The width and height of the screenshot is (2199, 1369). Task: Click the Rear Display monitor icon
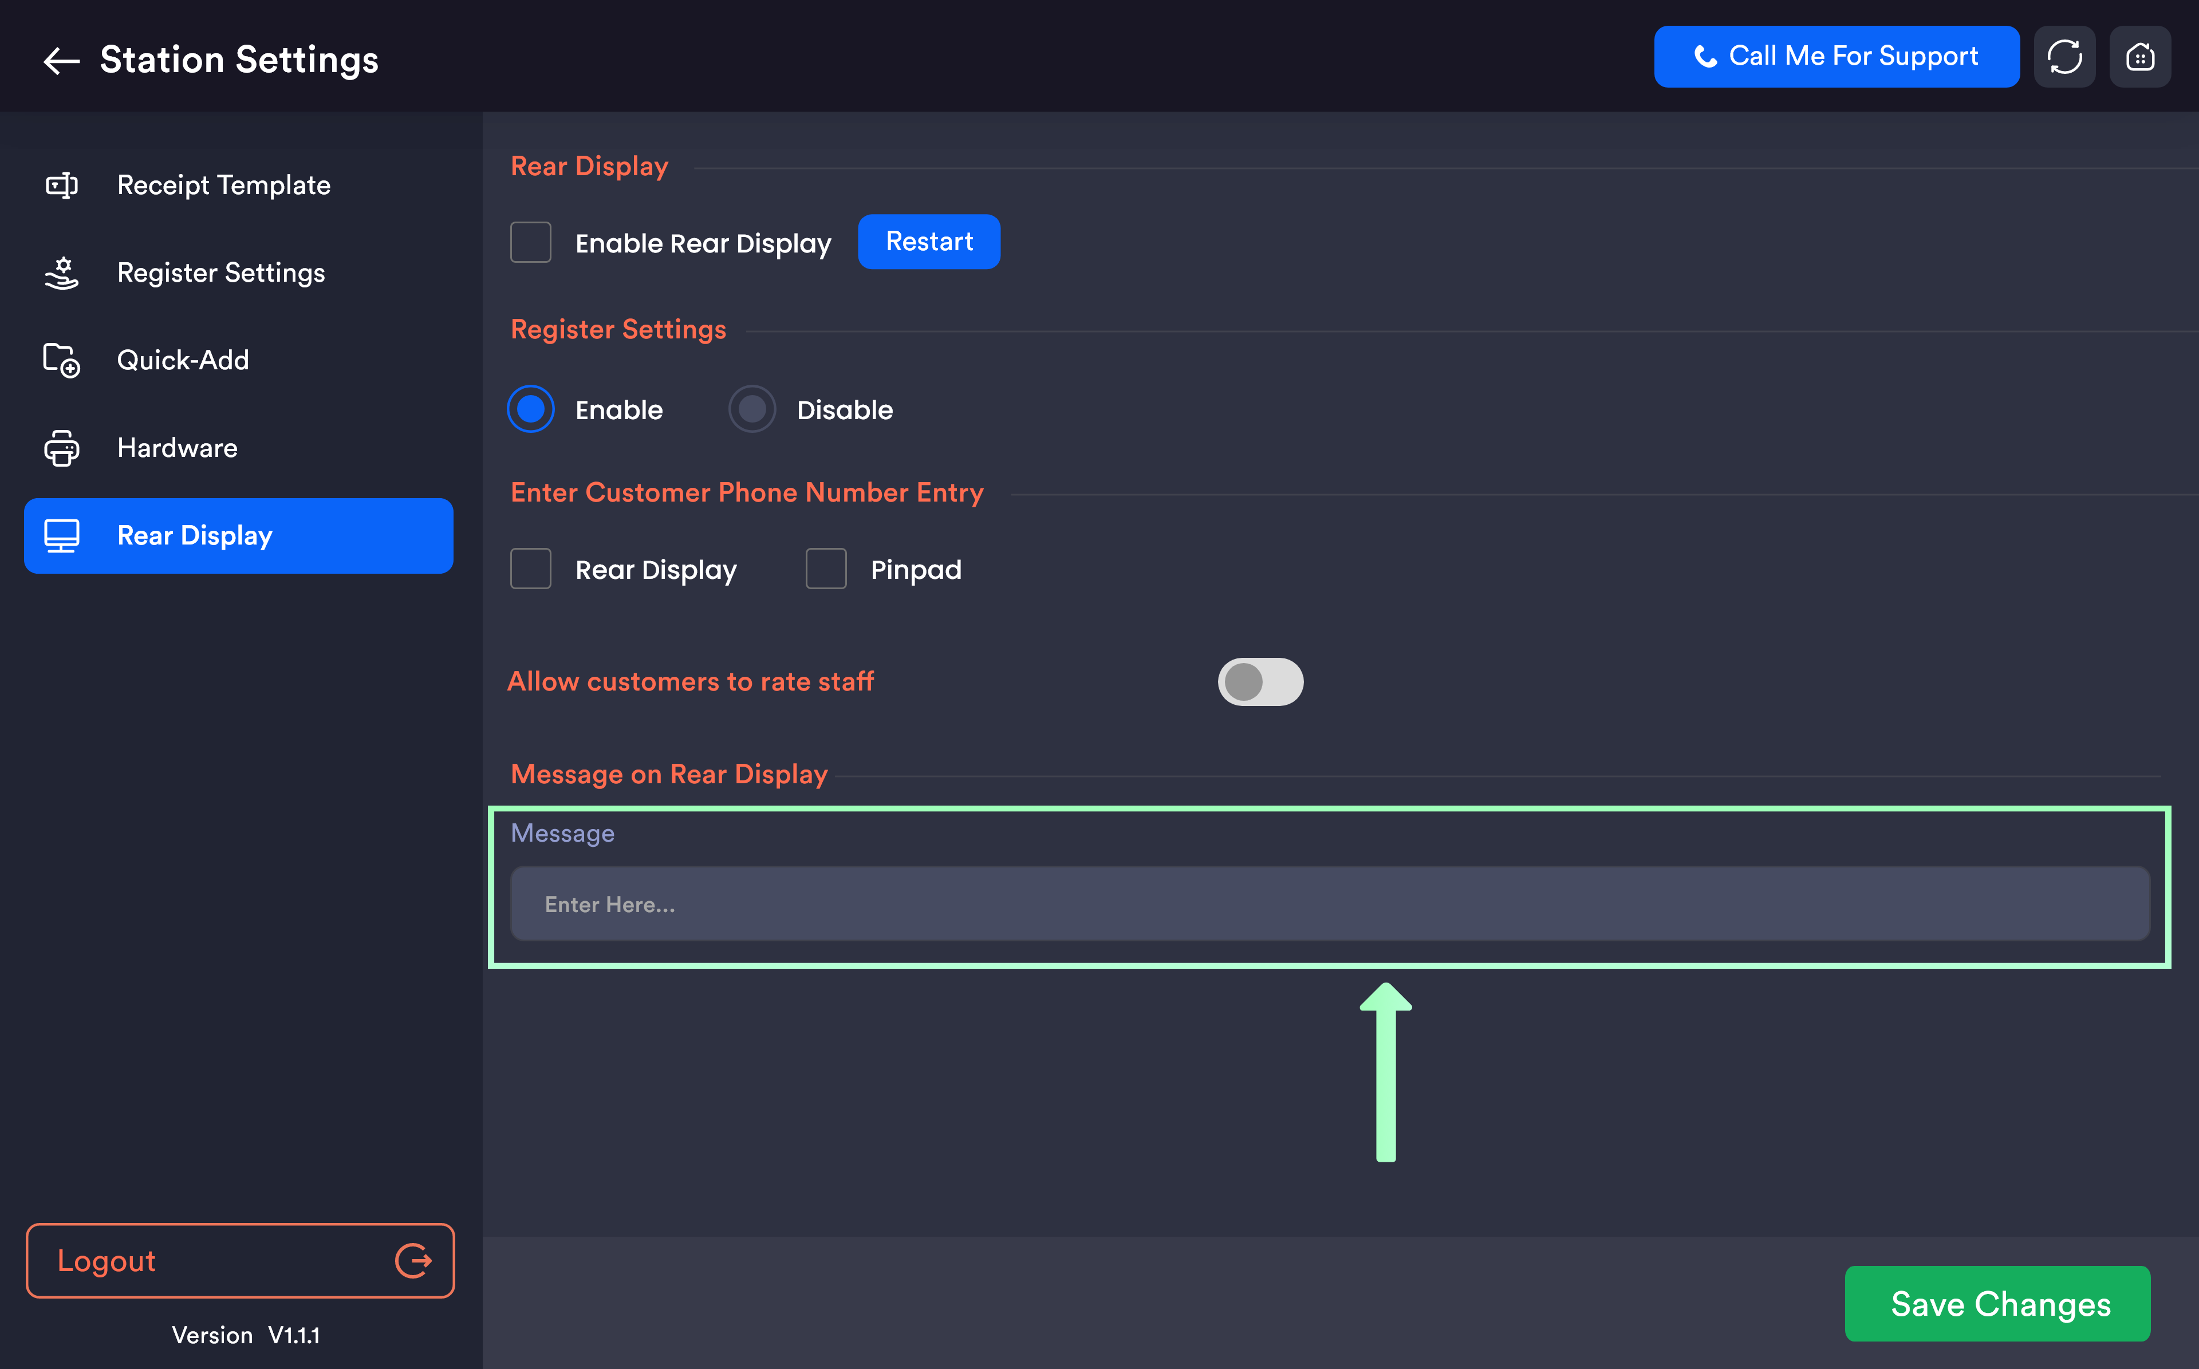[x=62, y=536]
